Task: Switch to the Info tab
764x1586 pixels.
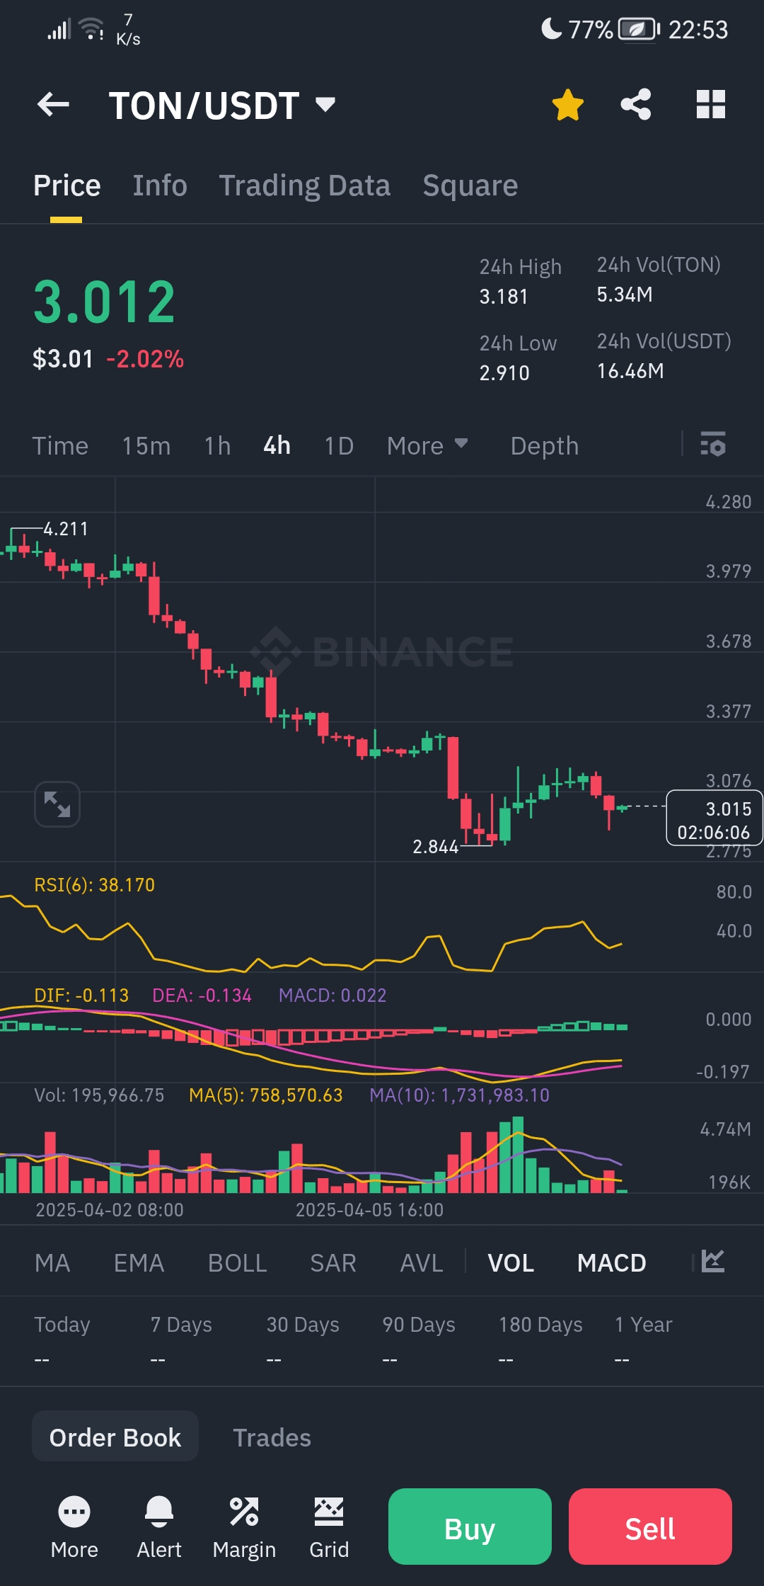Action: 160,186
